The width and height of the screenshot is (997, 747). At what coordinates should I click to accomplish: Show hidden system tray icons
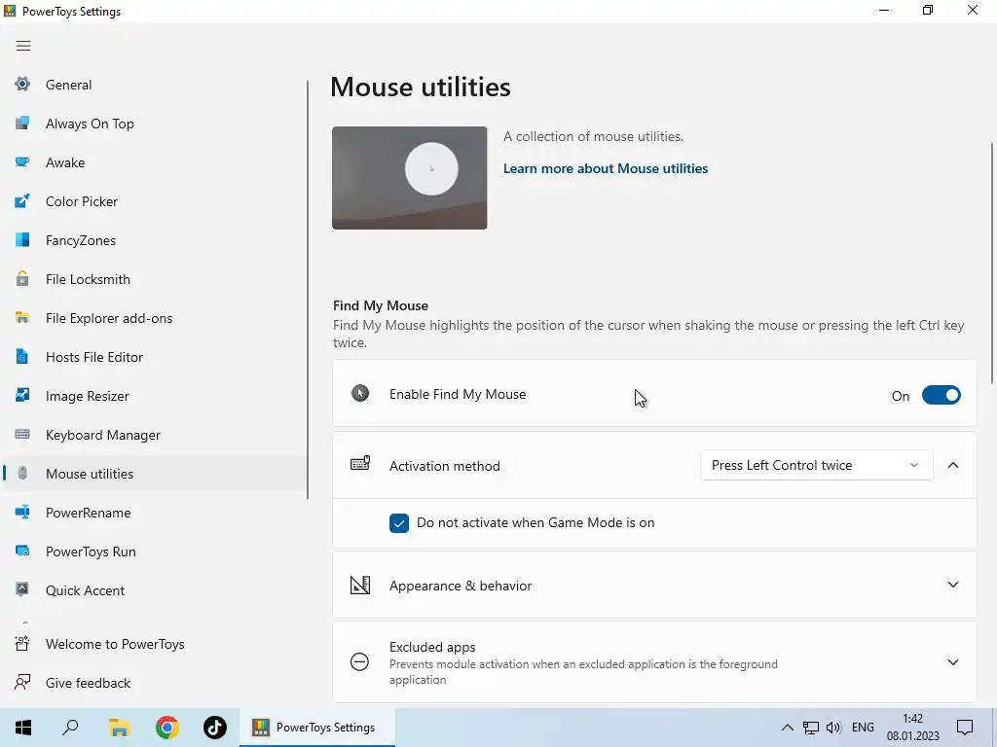pyautogui.click(x=787, y=728)
